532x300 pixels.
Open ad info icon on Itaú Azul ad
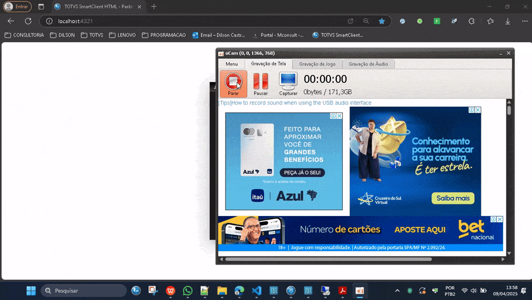coord(333,116)
